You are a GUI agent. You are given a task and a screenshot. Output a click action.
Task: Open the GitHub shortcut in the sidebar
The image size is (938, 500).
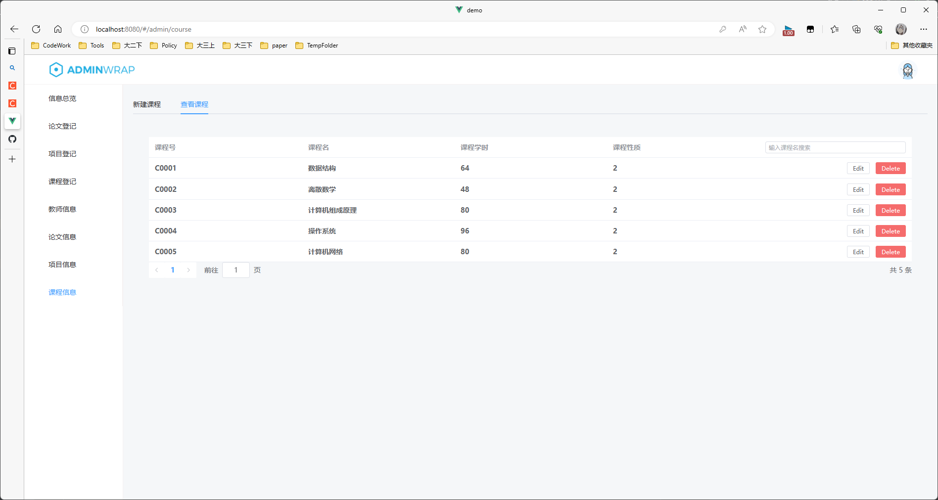[12, 139]
